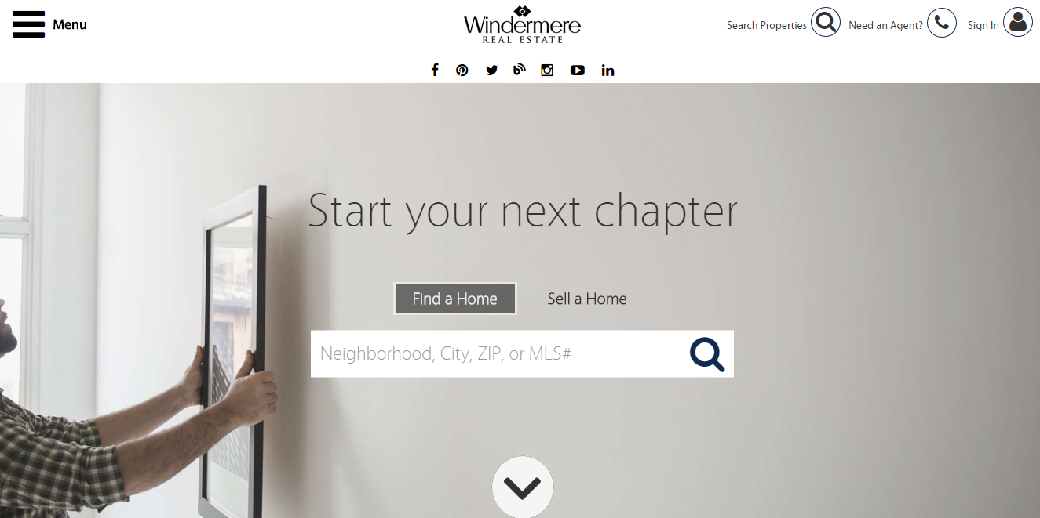Visit the Twitter bird icon link

pyautogui.click(x=491, y=70)
